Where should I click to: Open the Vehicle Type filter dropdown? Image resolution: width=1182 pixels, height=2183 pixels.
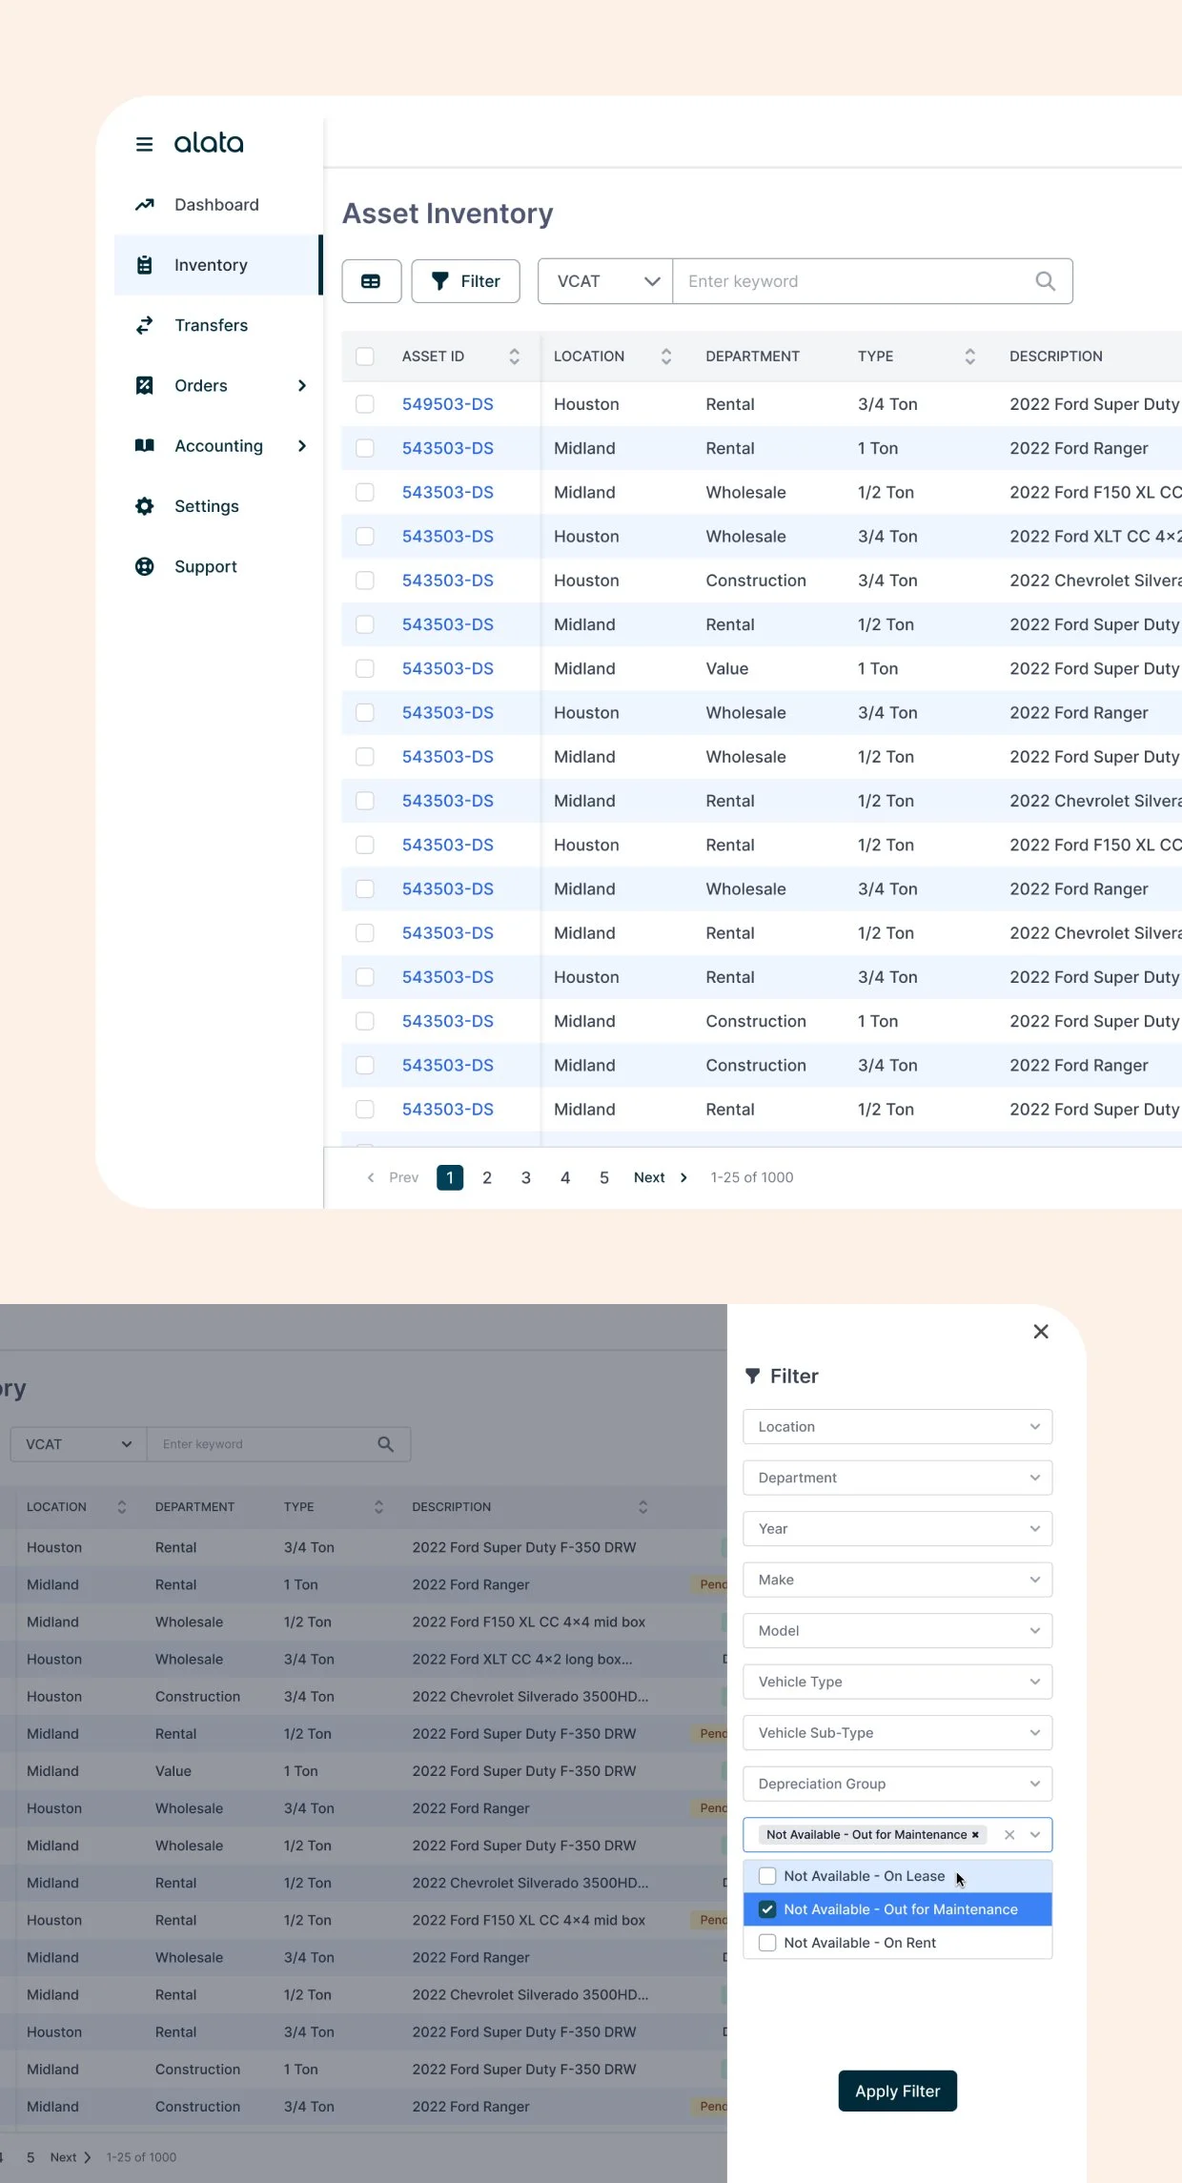tap(898, 1682)
